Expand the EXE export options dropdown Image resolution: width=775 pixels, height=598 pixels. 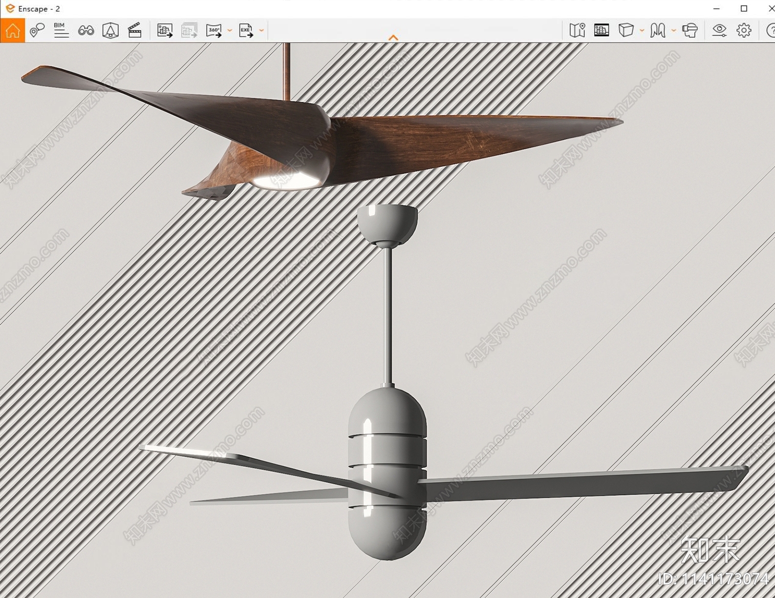point(261,30)
